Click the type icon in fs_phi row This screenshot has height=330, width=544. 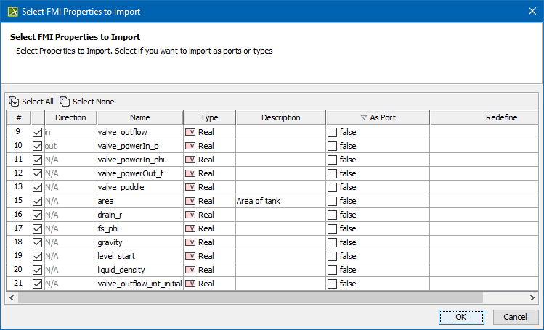191,228
